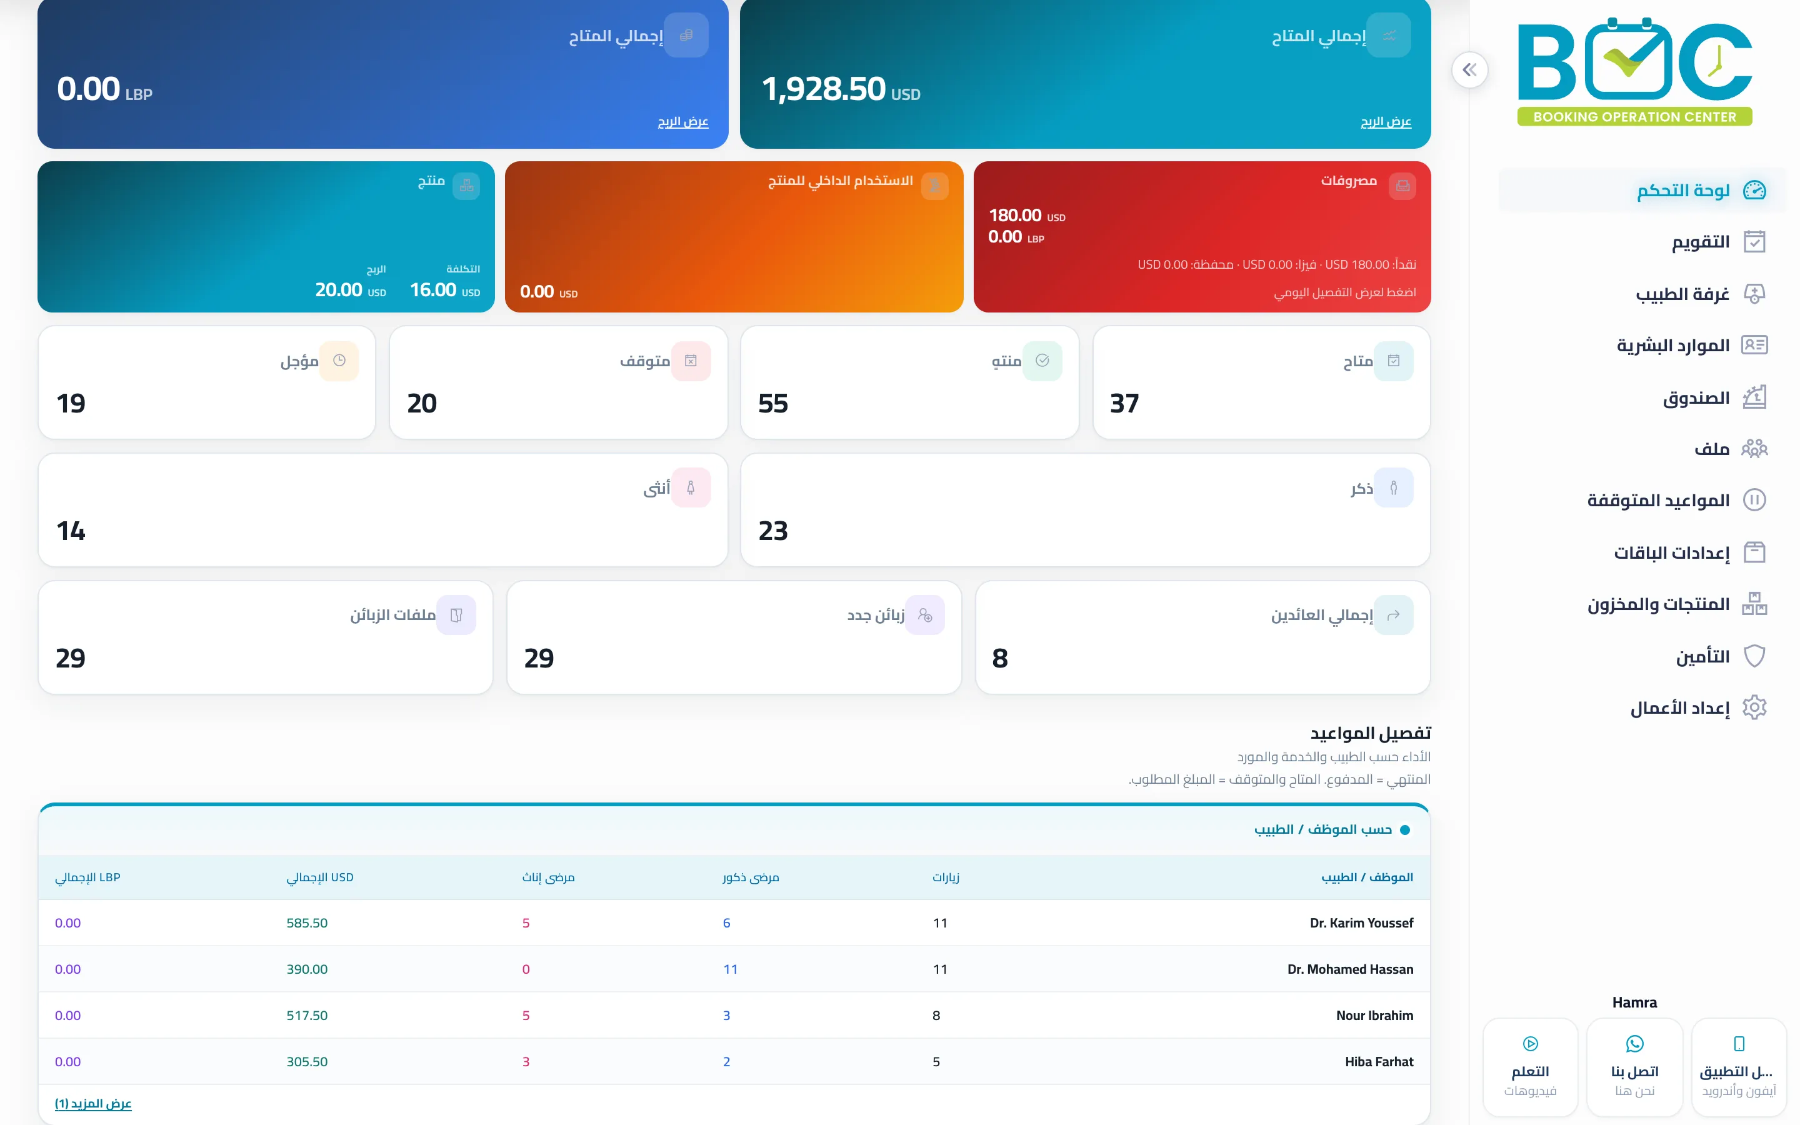The height and width of the screenshot is (1125, 1800).
Task: Click the إعدادات الباقات package icon
Action: click(1754, 552)
